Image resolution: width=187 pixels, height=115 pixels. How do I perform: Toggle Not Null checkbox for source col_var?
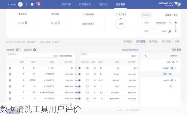[87, 80]
